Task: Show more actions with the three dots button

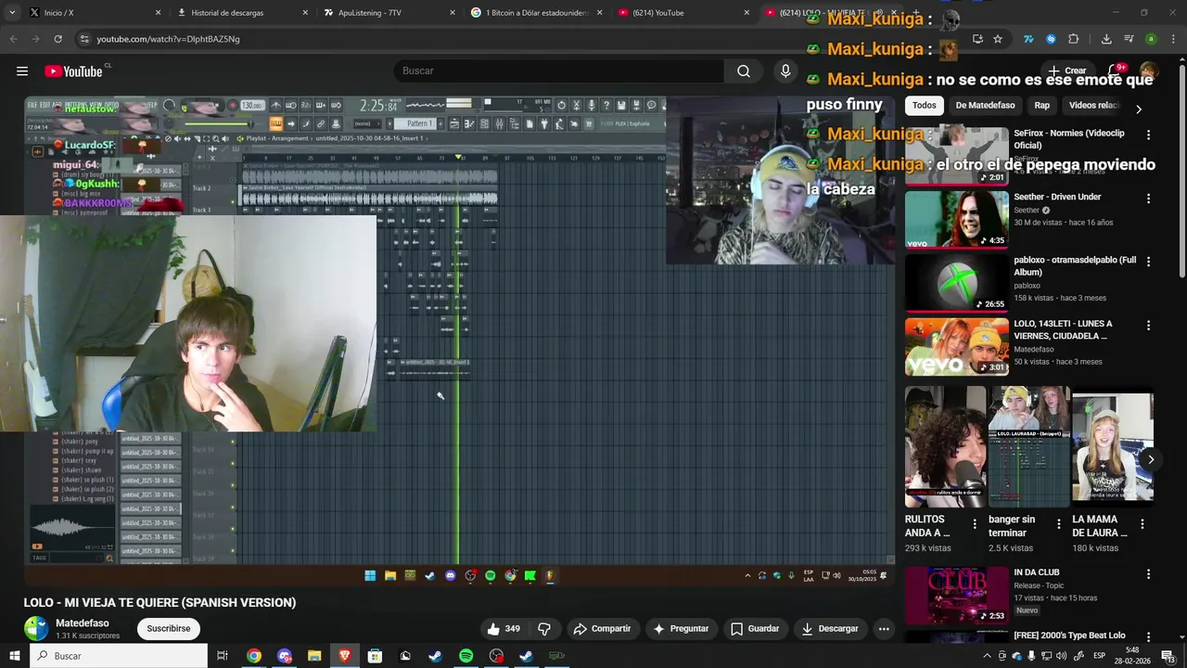Action: coord(884,629)
